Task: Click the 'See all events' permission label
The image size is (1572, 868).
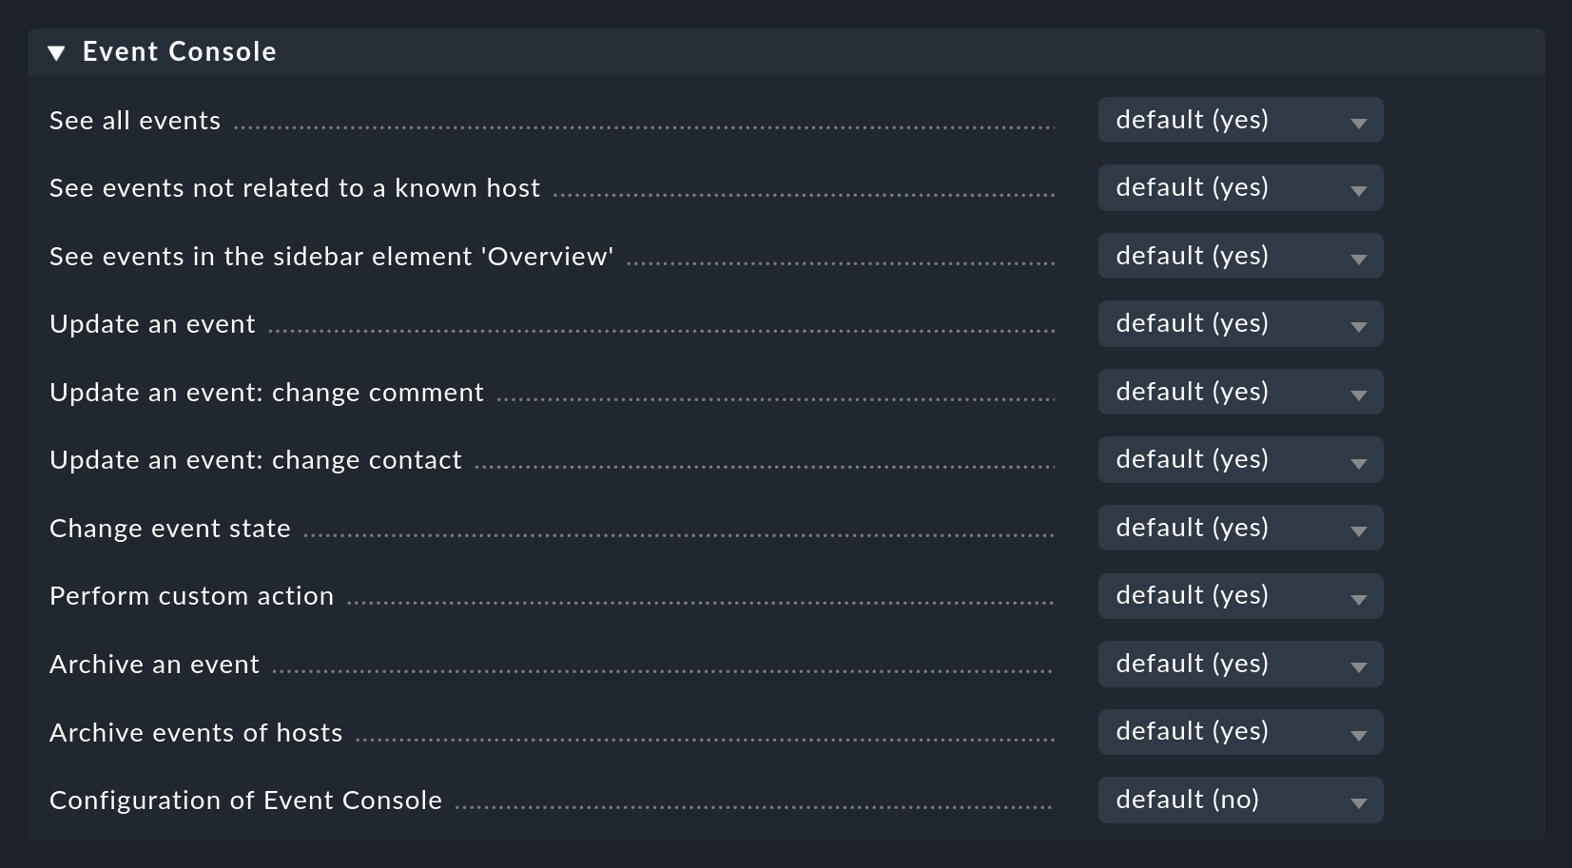Action: 134,120
